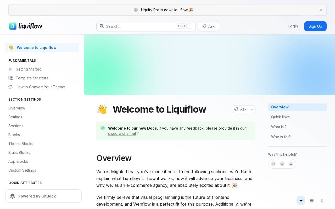This screenshot has height=209, width=335.
Task: Open the Settings sidebar page
Action: [x=42, y=117]
